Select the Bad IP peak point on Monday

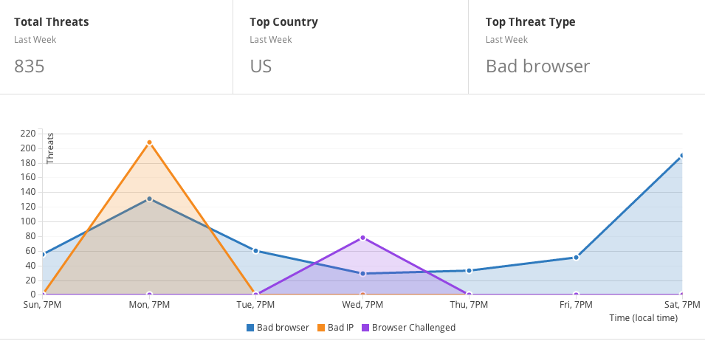(x=150, y=142)
